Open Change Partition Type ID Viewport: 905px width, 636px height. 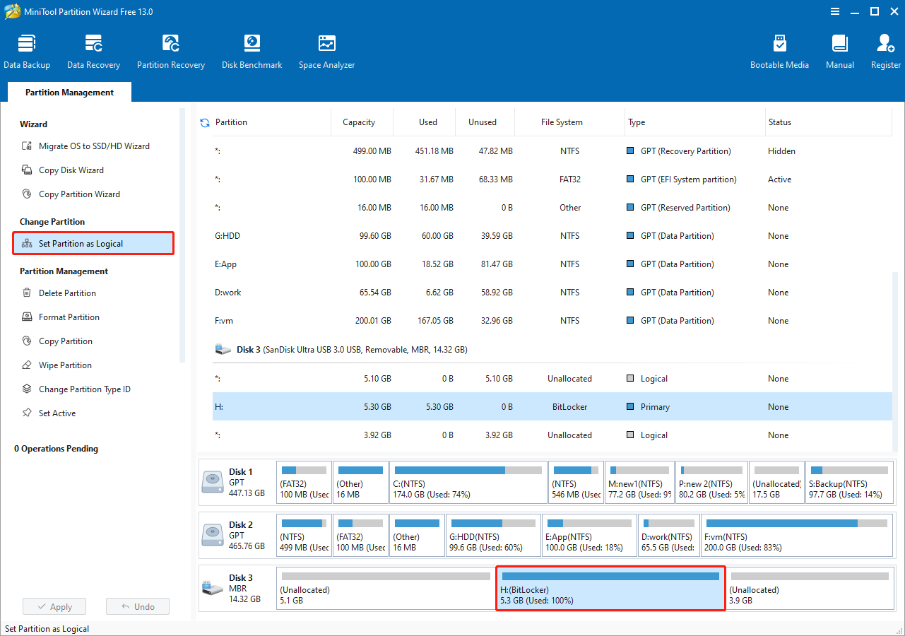[86, 389]
